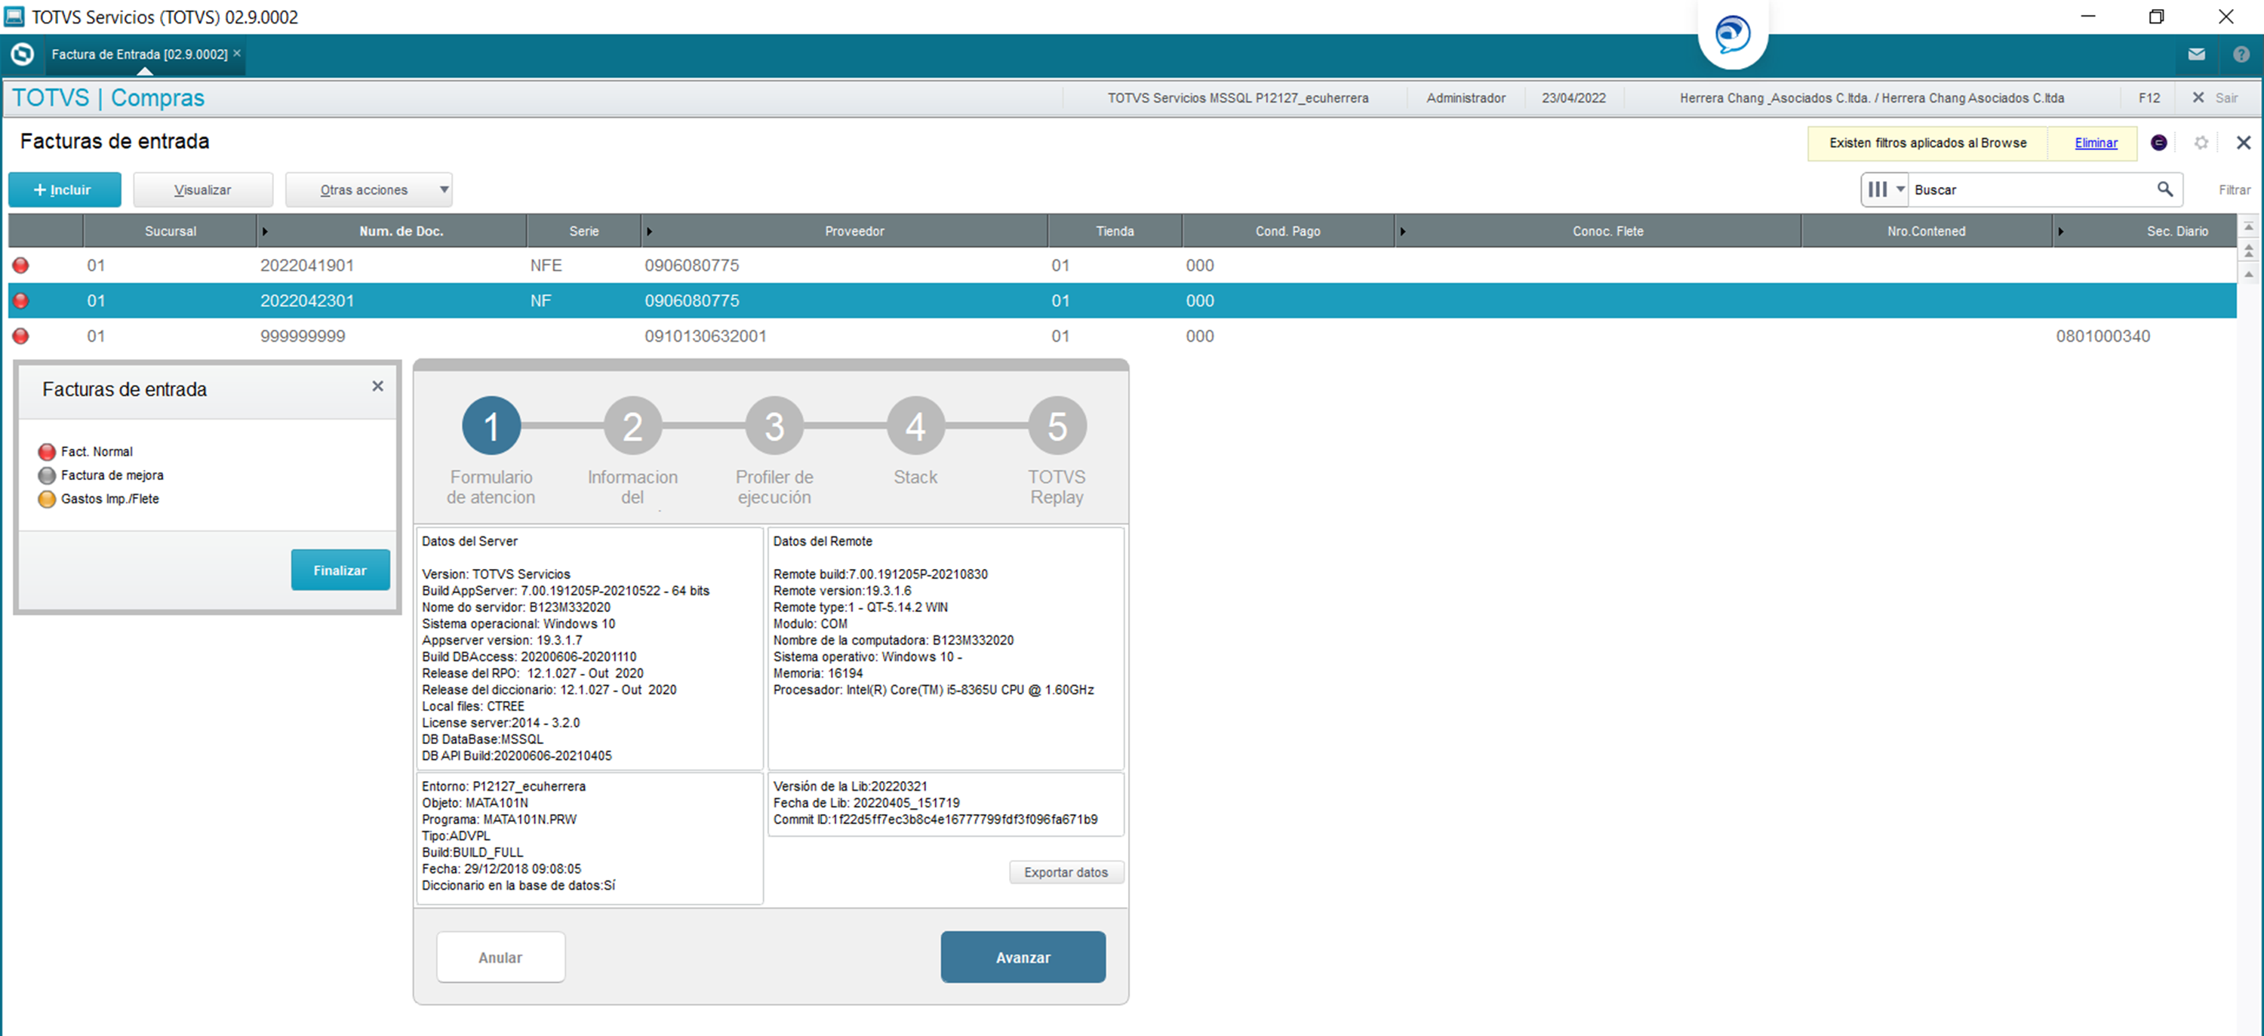Click the arrow marker before Conoc. Flete header

1403,232
